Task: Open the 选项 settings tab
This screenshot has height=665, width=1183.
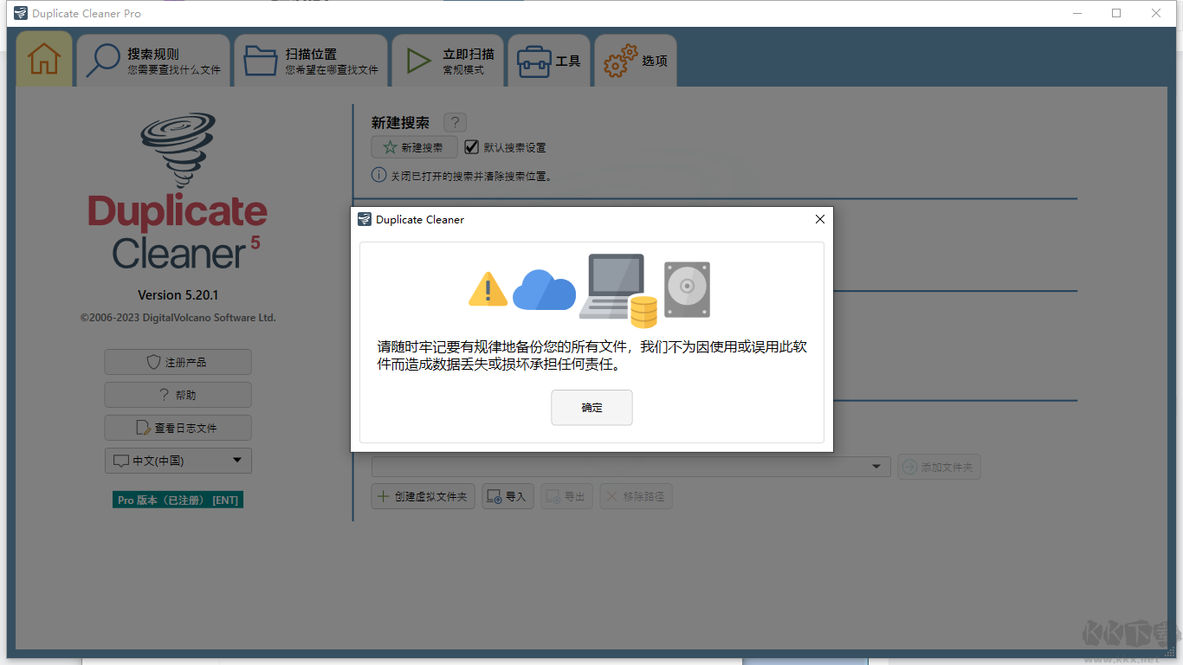Action: point(636,61)
